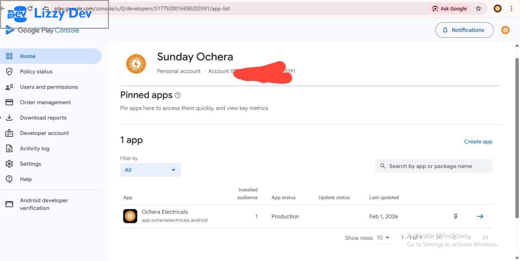This screenshot has width=520, height=261.
Task: Click the search by app name field
Action: point(433,166)
